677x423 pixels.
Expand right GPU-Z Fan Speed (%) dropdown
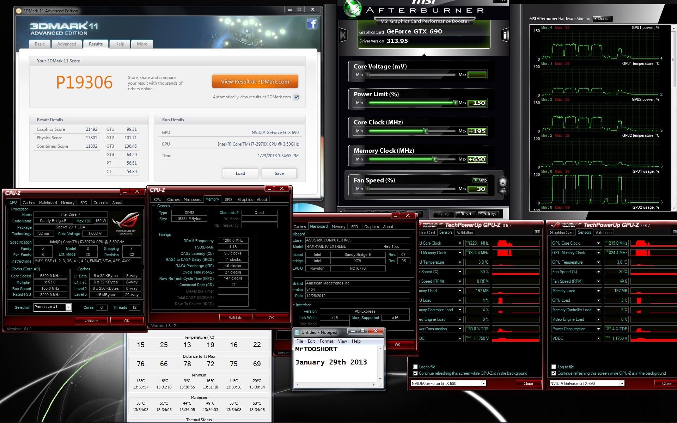pyautogui.click(x=598, y=272)
